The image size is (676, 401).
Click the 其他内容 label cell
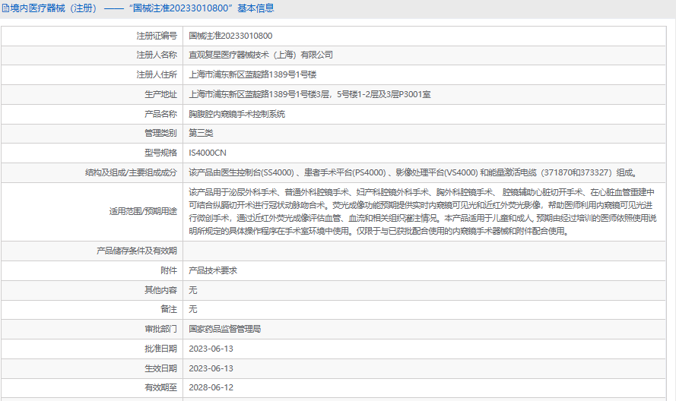coord(92,290)
